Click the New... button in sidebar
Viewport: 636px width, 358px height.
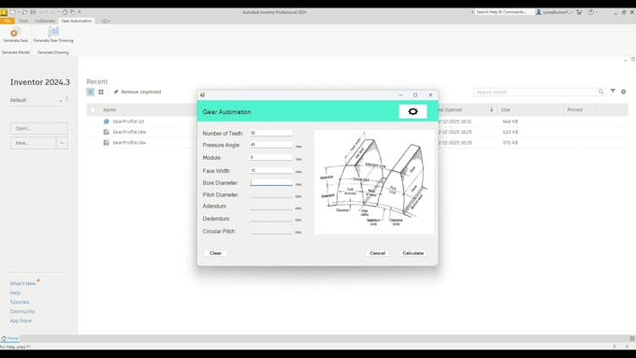click(x=34, y=143)
